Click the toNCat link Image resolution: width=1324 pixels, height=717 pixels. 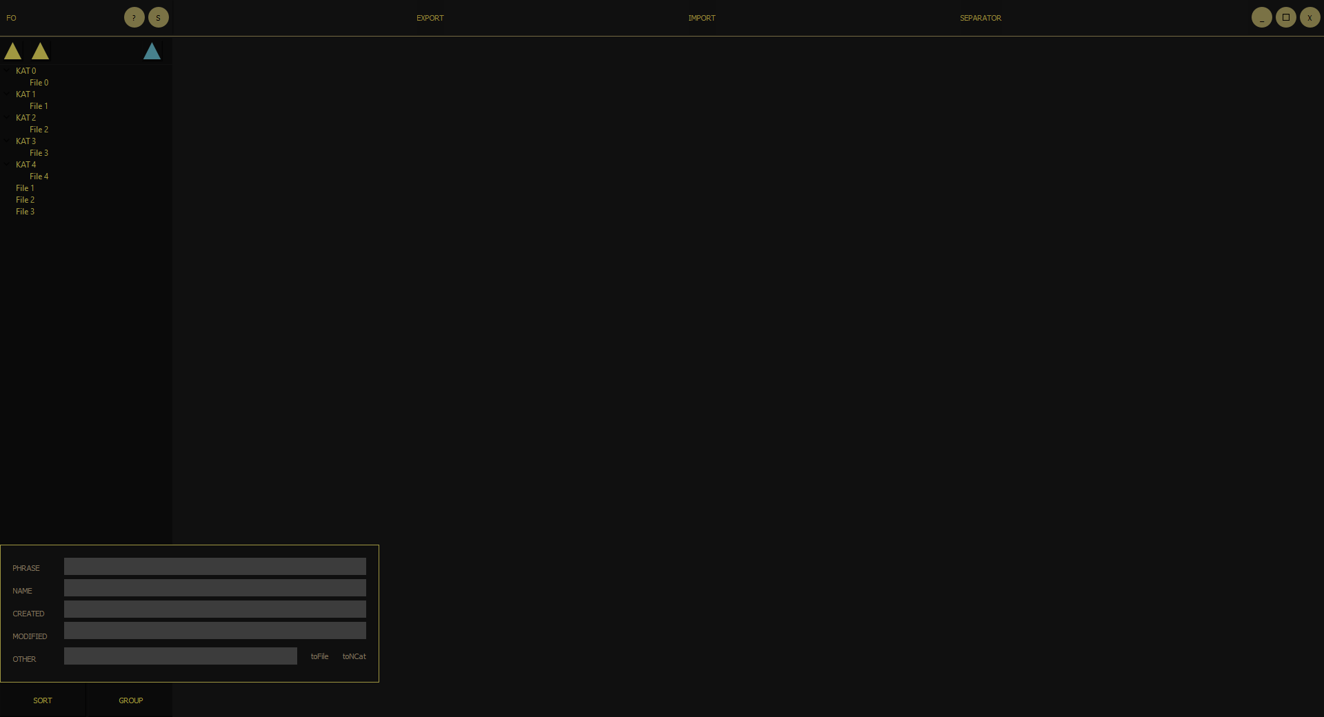coord(354,656)
